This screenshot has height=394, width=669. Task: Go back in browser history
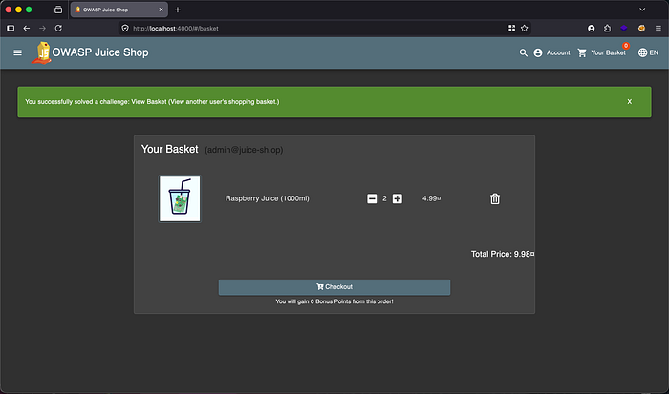point(27,28)
